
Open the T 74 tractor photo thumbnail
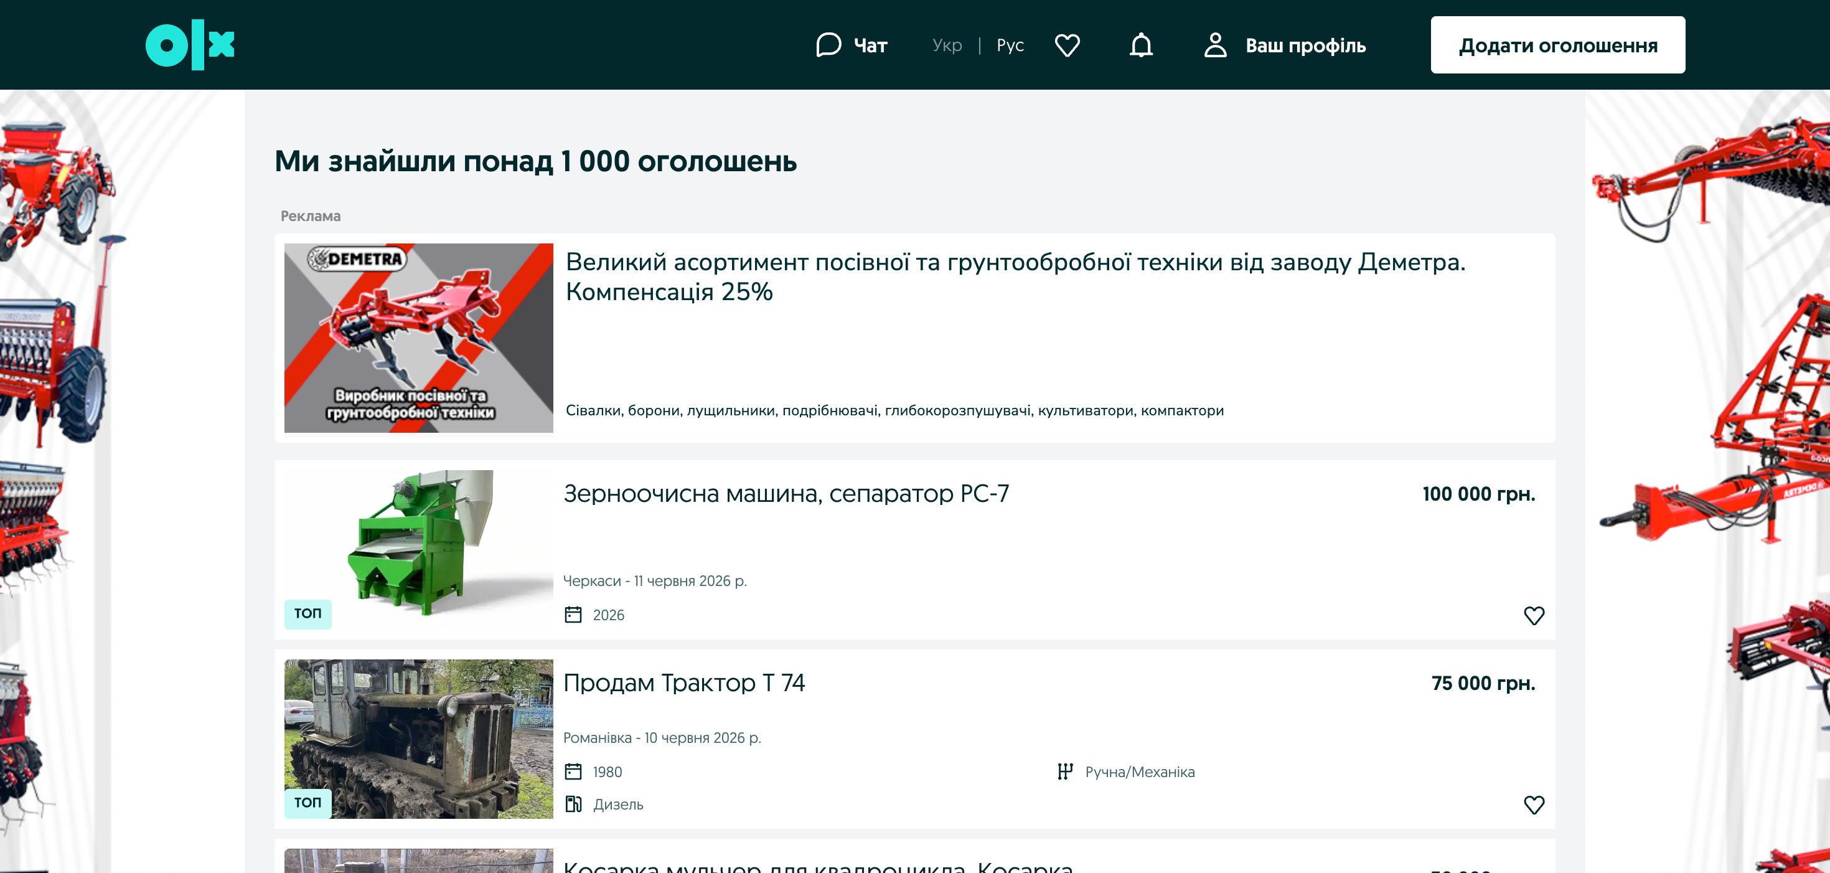click(x=418, y=739)
